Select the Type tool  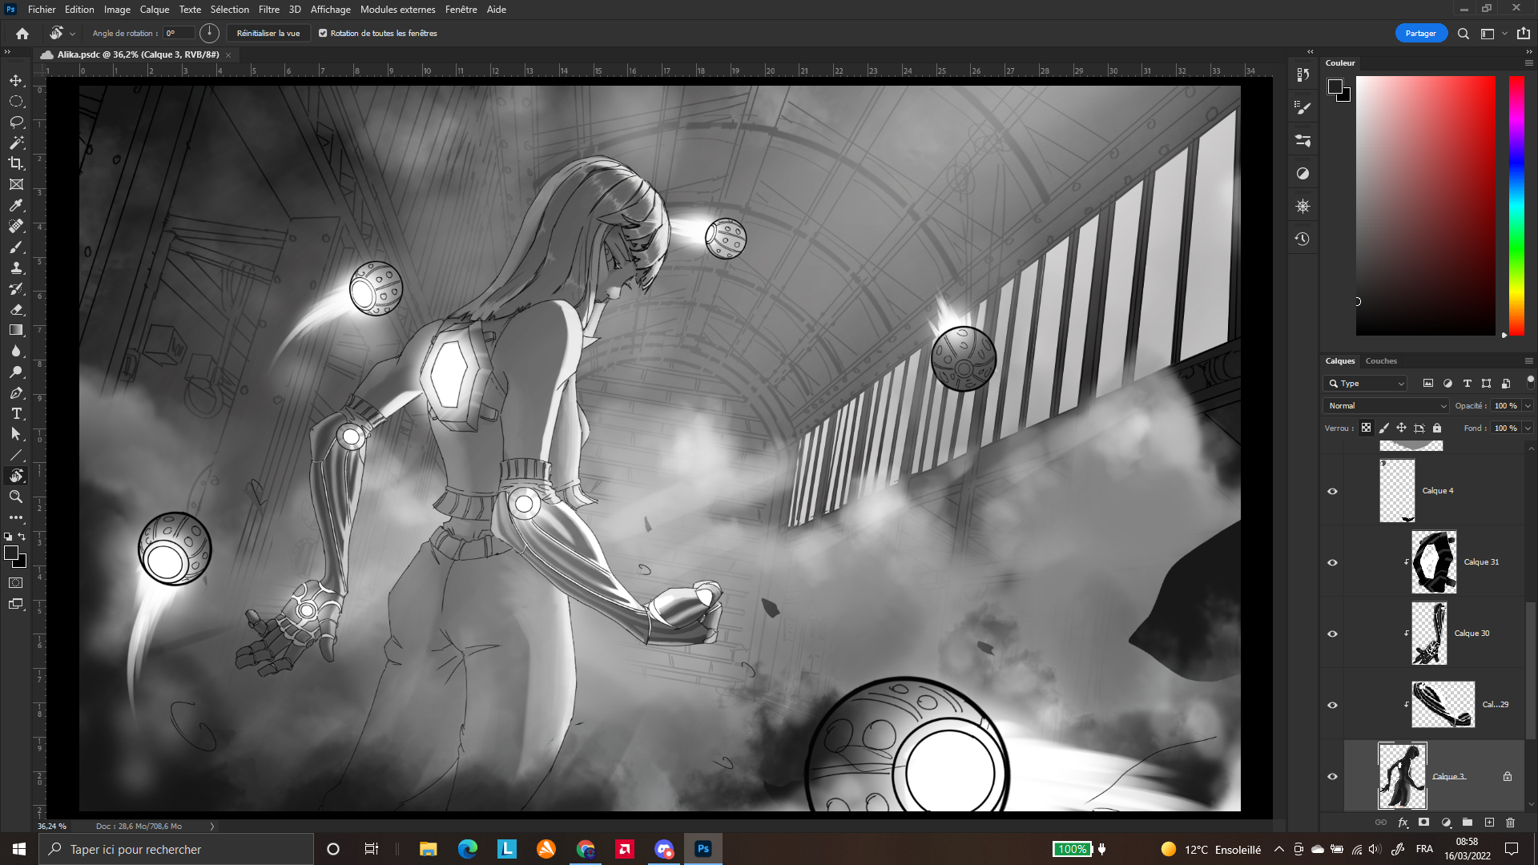(x=16, y=413)
